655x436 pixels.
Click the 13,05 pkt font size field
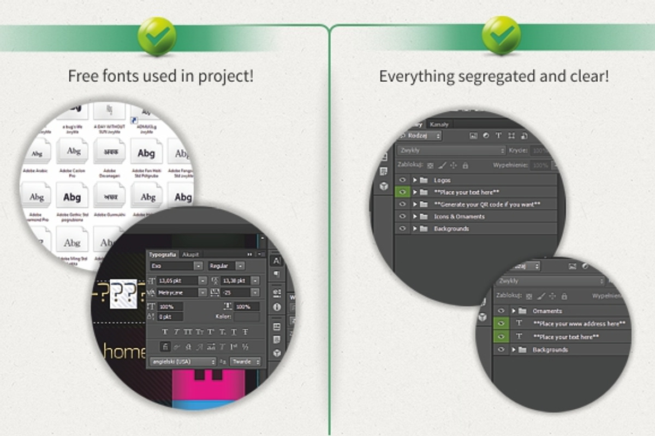click(178, 280)
